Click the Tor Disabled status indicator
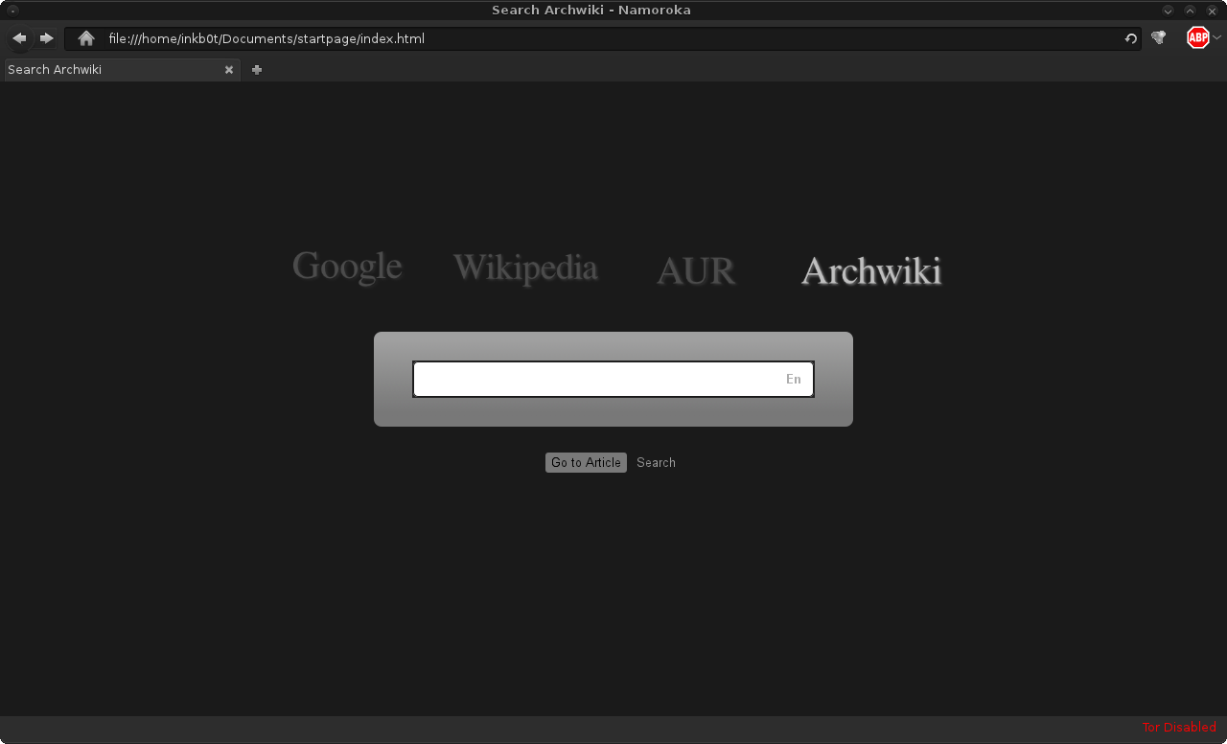Screen dimensions: 1227x744 (1179, 728)
